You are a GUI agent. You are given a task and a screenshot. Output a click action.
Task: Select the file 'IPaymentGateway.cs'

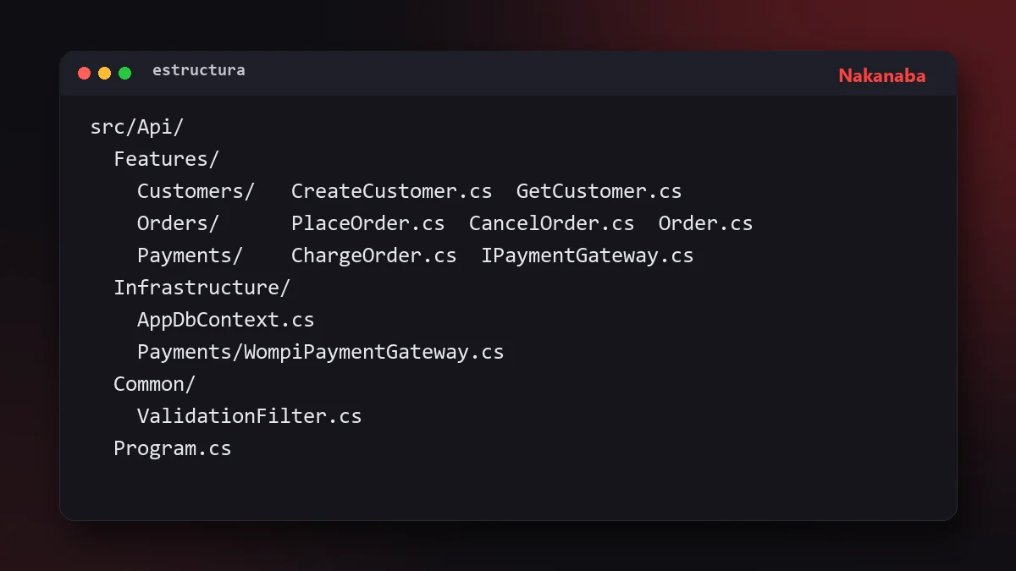pos(588,255)
